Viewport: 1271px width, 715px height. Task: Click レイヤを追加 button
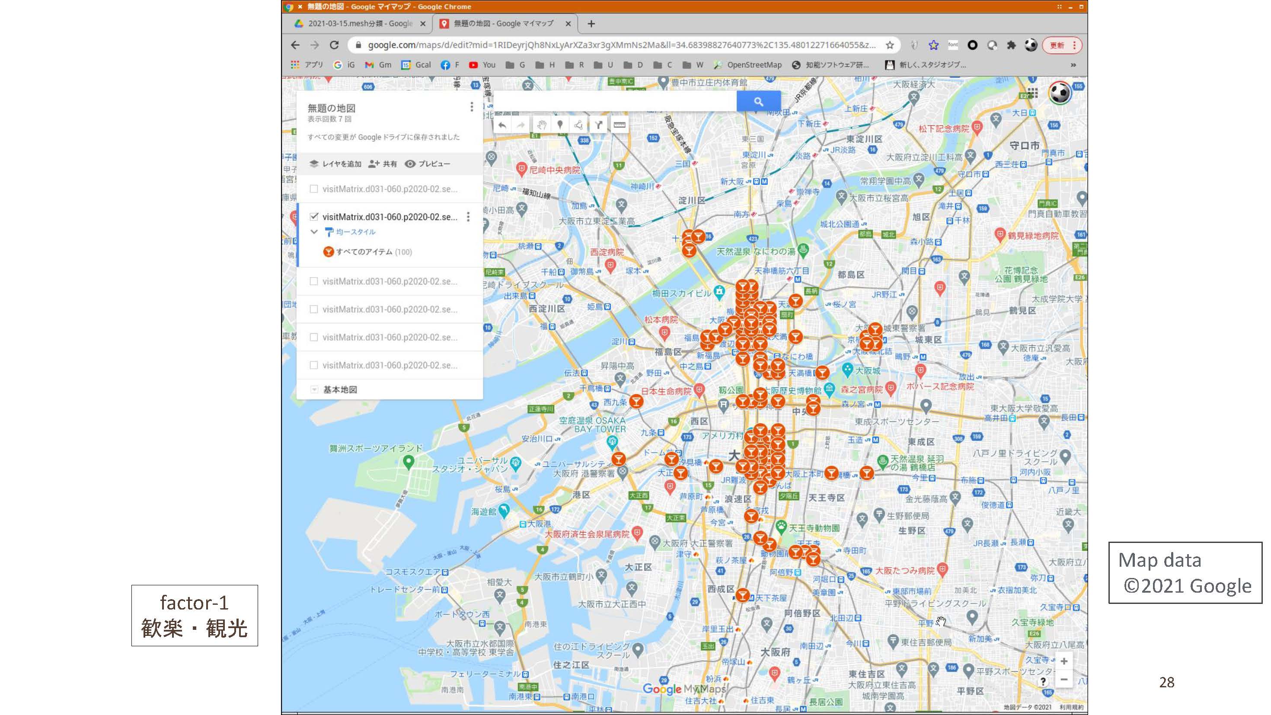coord(335,164)
